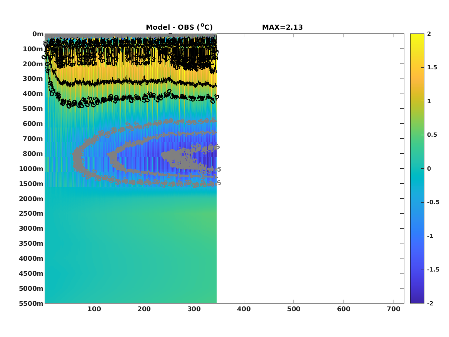Pick the teal zero region of the colorbar

click(x=417, y=169)
